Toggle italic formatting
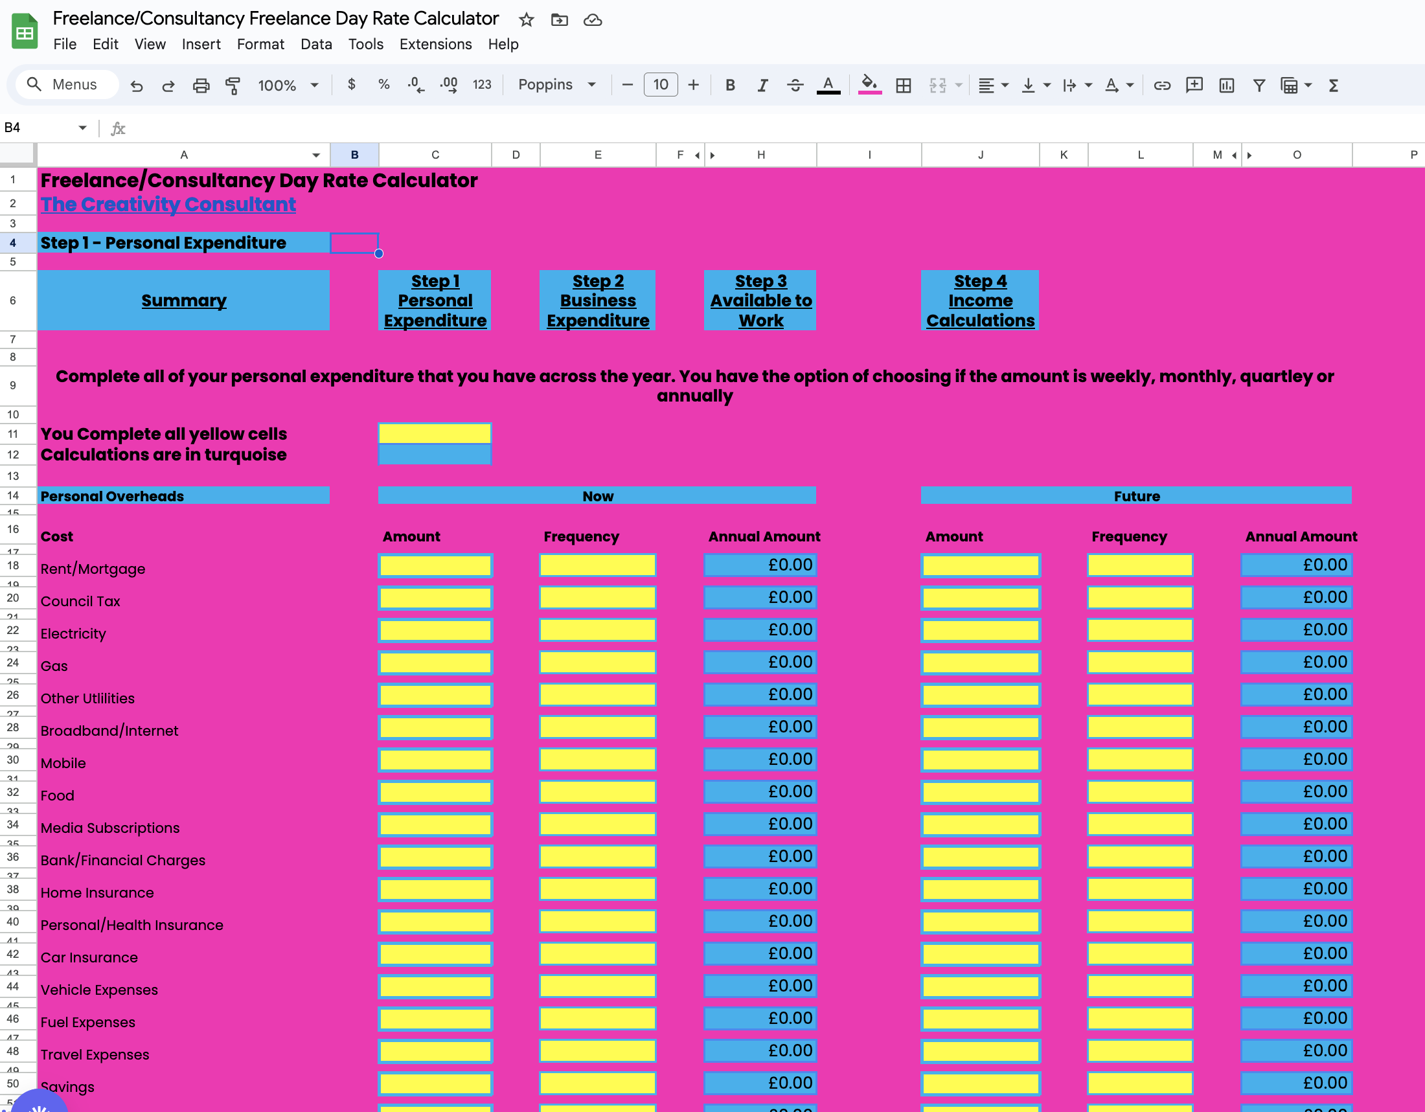The image size is (1425, 1112). 762,85
